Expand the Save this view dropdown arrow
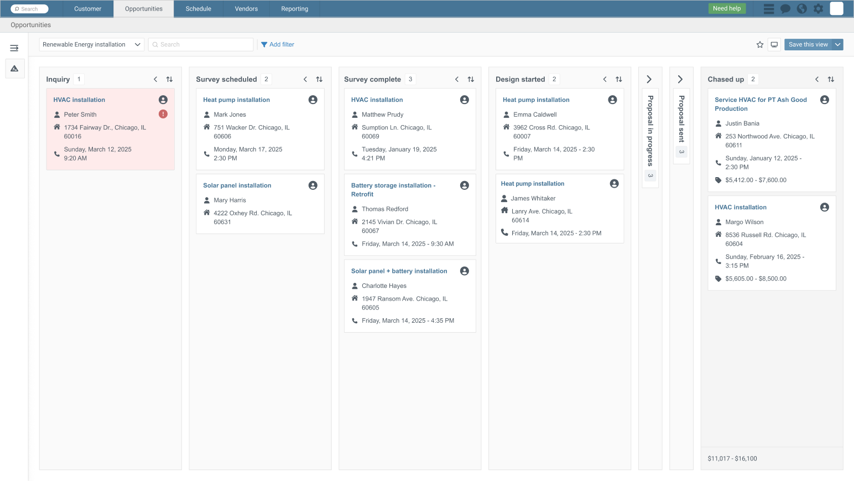Image resolution: width=854 pixels, height=481 pixels. 837,45
